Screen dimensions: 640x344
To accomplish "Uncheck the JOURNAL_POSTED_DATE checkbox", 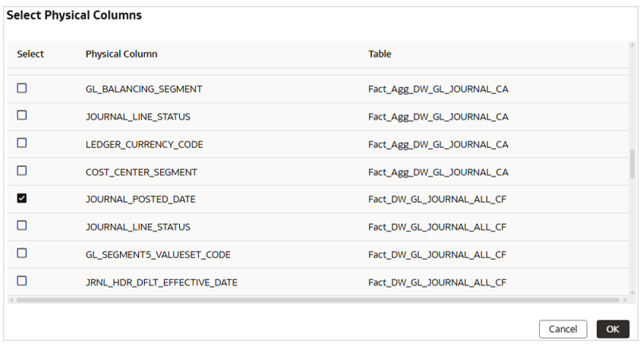I will pyautogui.click(x=22, y=198).
